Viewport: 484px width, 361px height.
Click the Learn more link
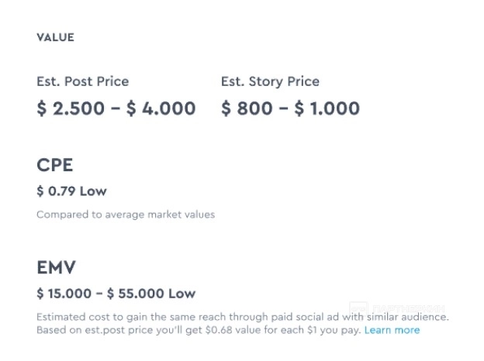[392, 330]
